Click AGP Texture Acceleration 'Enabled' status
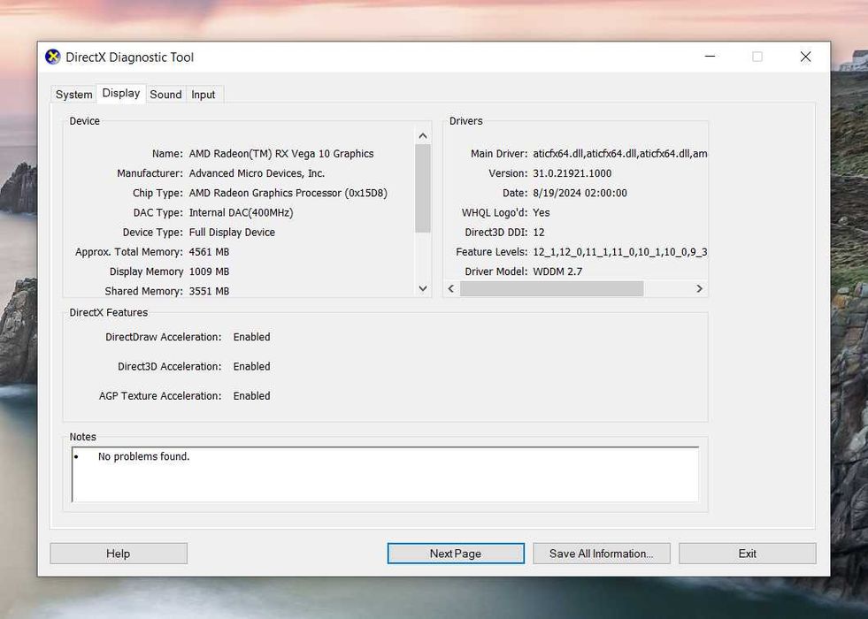The image size is (868, 619). [x=251, y=395]
